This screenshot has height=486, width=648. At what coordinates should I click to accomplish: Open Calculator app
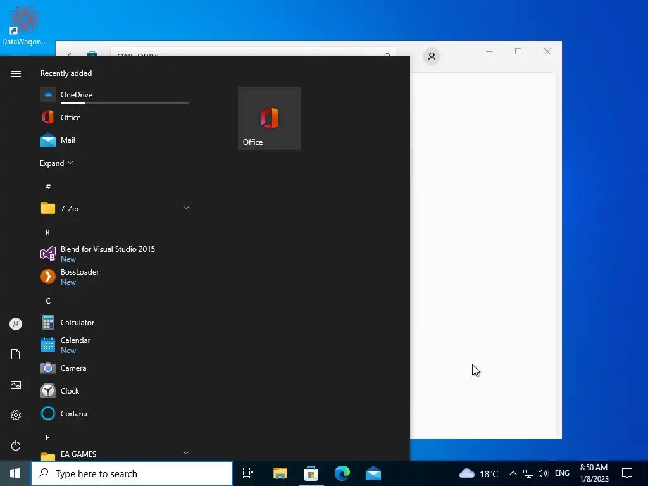pyautogui.click(x=115, y=322)
